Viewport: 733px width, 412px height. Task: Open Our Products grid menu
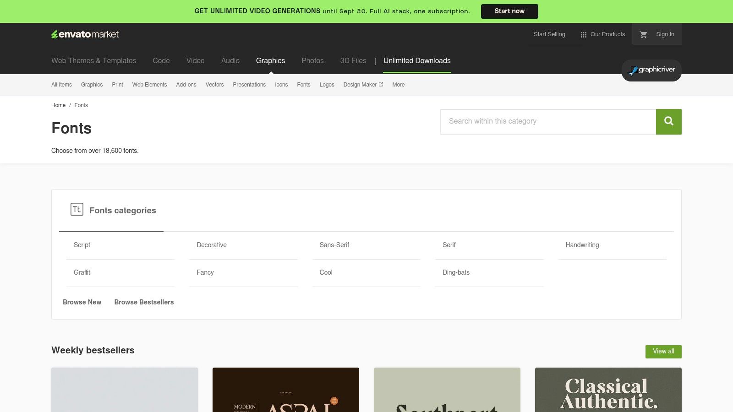pyautogui.click(x=602, y=34)
